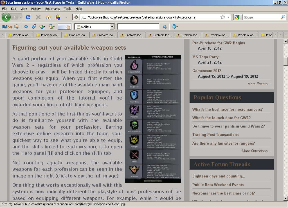
Task: Open the Tools menu
Action: (67, 9)
